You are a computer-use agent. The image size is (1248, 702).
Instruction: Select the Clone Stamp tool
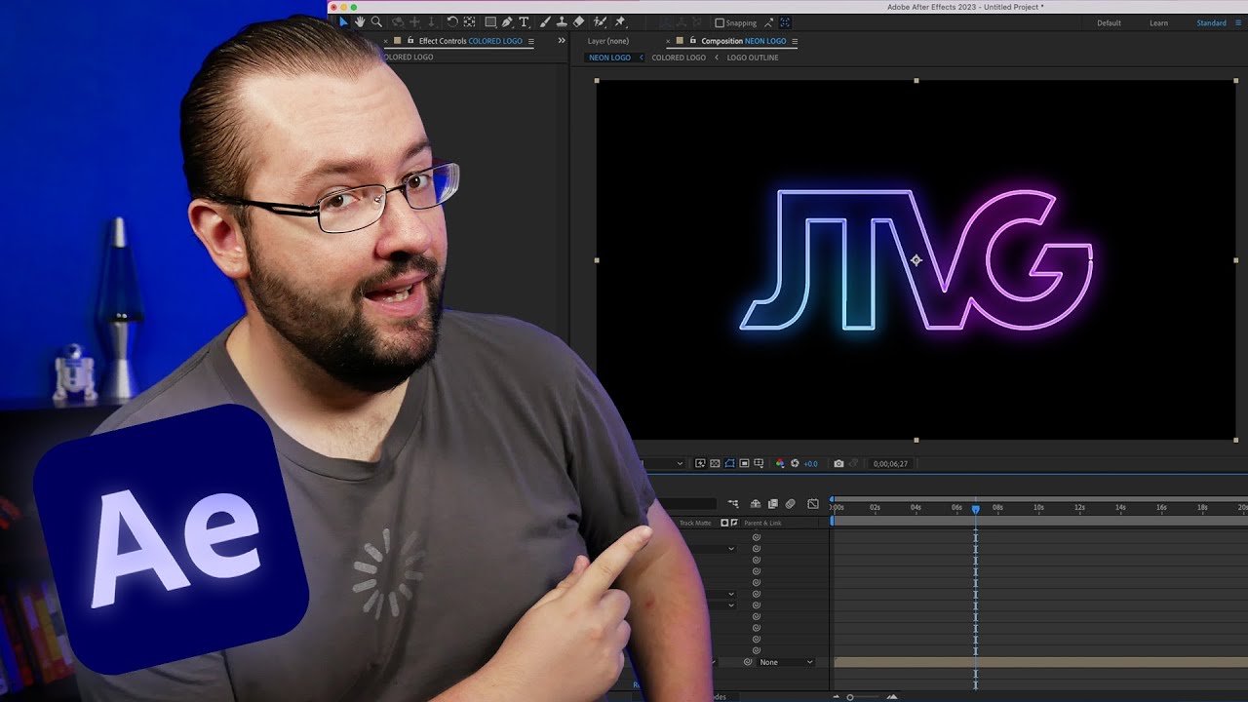(562, 21)
